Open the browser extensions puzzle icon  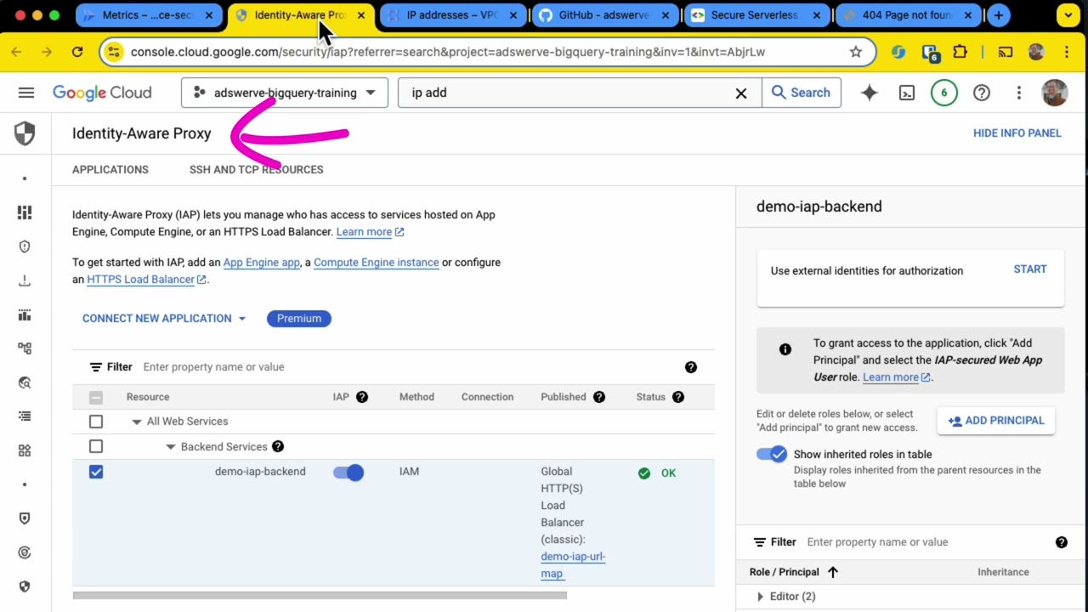click(960, 52)
